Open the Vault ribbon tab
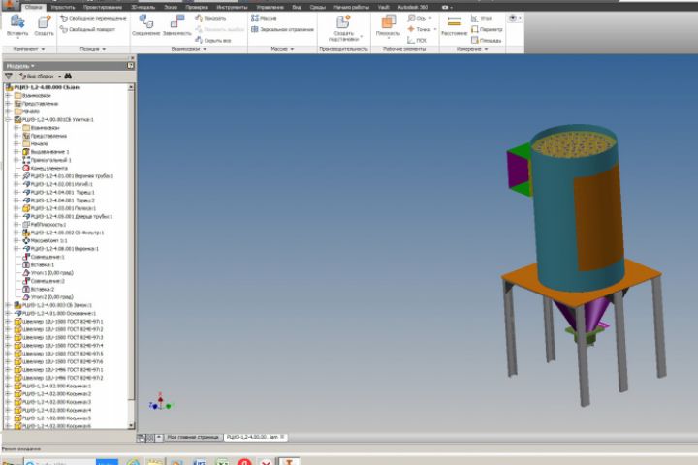698x465 pixels. pyautogui.click(x=383, y=7)
